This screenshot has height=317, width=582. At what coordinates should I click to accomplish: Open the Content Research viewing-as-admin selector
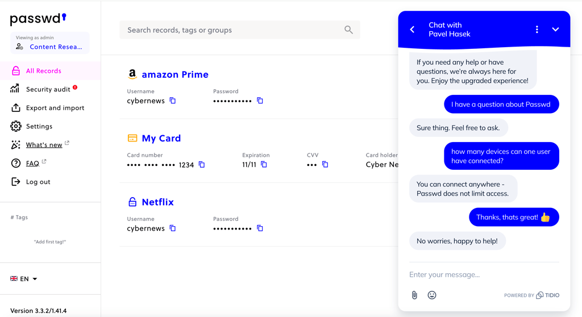pyautogui.click(x=50, y=43)
